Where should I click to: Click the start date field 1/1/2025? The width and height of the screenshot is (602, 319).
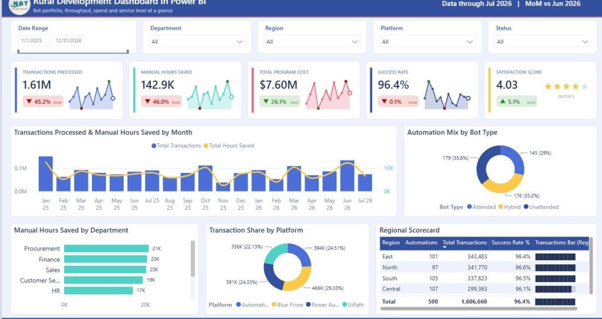click(34, 41)
